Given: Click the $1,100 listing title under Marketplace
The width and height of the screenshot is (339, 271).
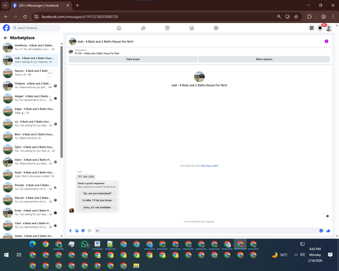Looking at the screenshot, I should click(x=97, y=54).
